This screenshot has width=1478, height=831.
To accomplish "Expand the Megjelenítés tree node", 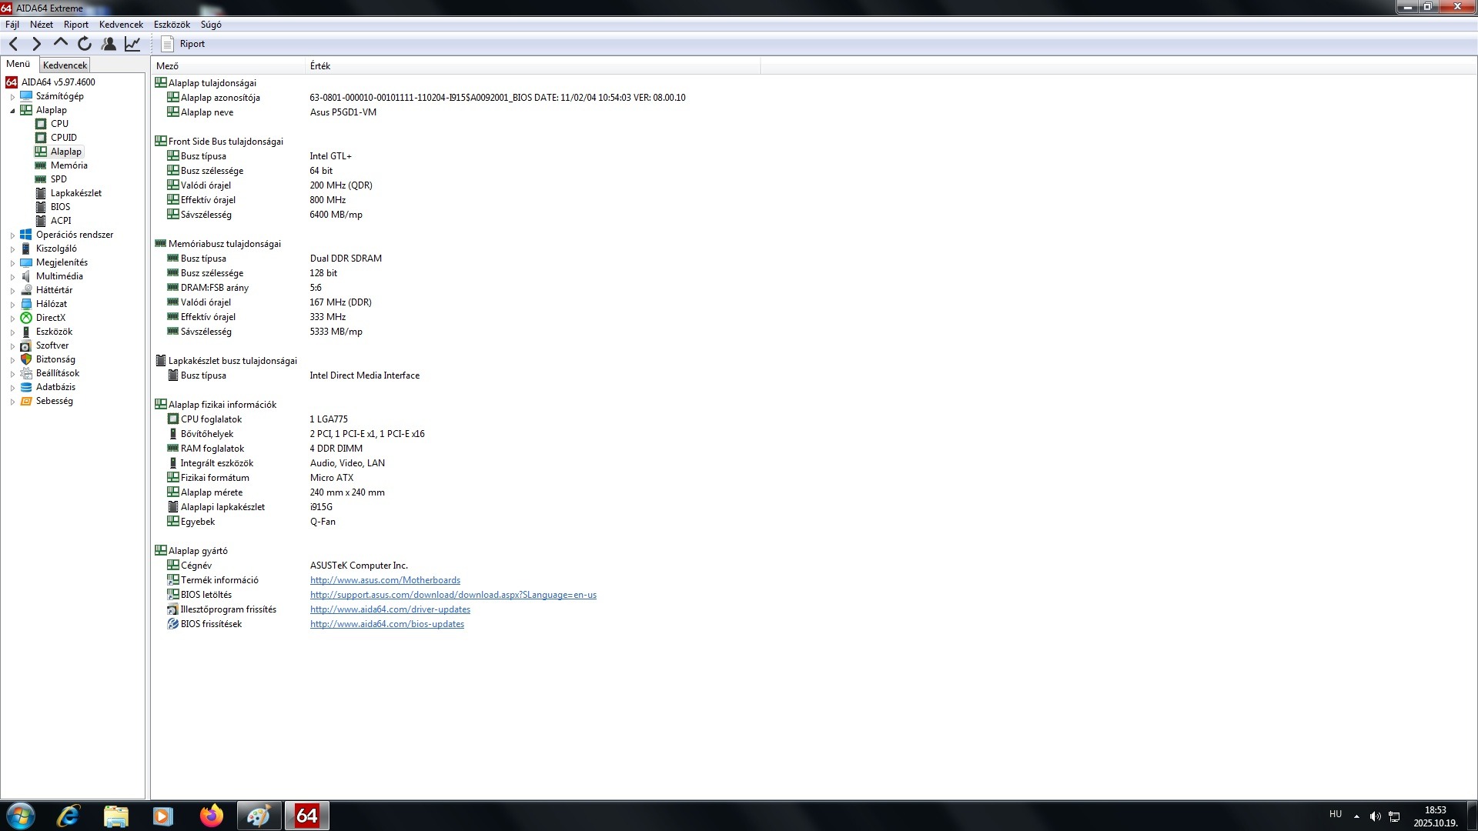I will 12,263.
